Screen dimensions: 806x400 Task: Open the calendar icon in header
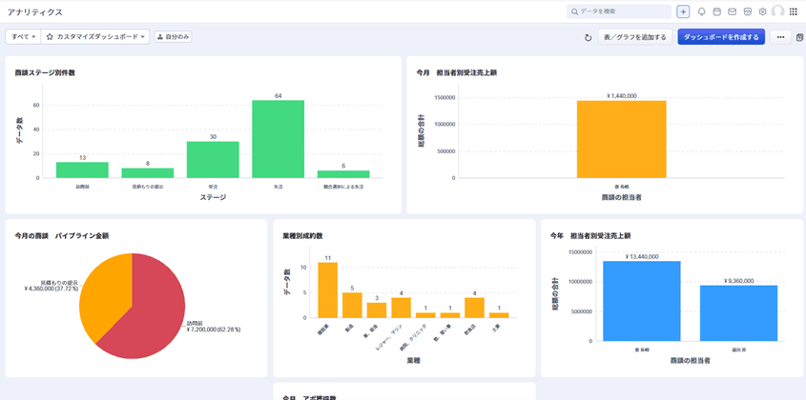[717, 11]
